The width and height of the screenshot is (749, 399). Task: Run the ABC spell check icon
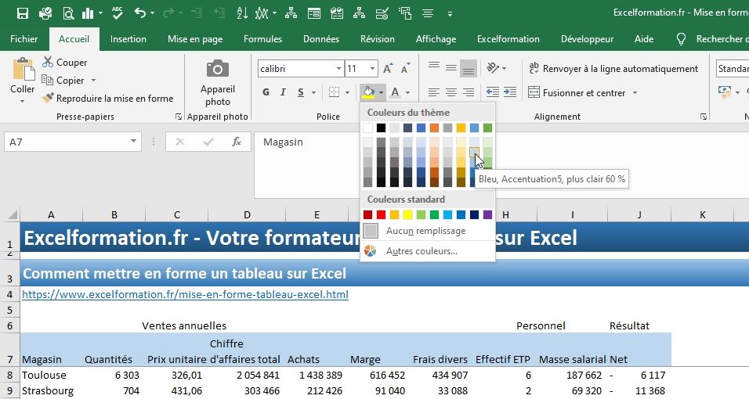[117, 13]
